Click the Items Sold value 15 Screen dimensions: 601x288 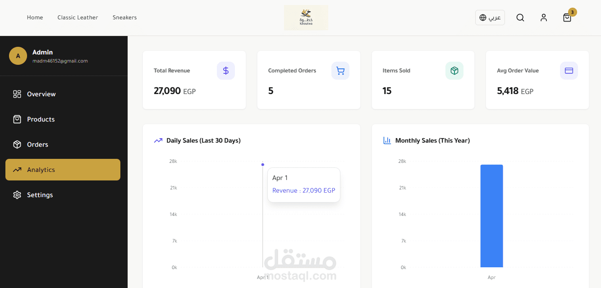pyautogui.click(x=387, y=91)
